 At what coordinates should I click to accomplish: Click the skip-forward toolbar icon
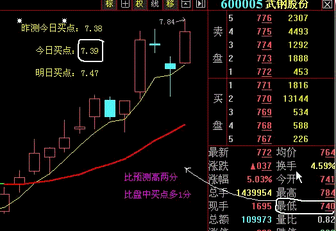(201, 4)
